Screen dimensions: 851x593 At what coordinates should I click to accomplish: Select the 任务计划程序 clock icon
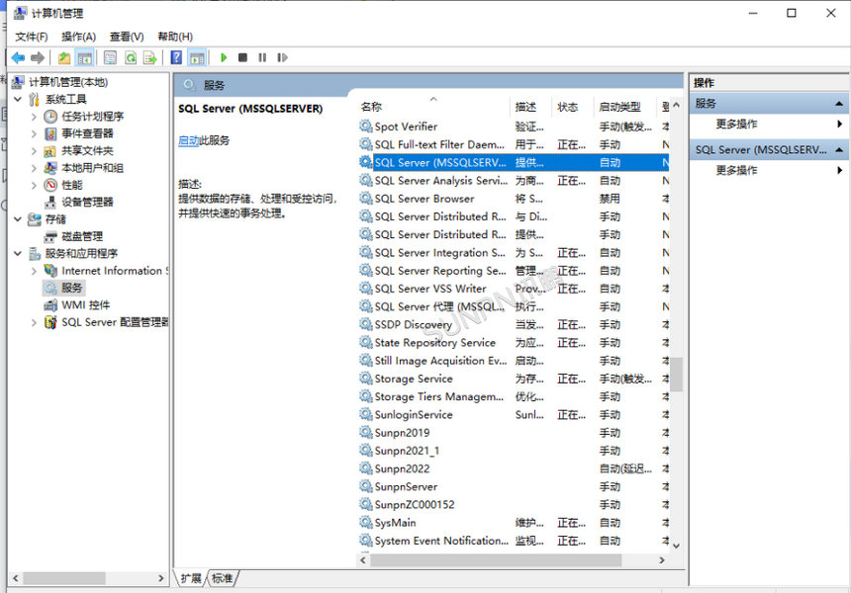tap(50, 116)
